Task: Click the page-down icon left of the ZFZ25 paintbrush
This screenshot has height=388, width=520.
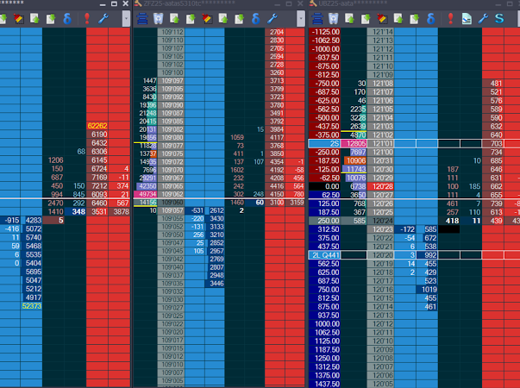Action: click(191, 19)
